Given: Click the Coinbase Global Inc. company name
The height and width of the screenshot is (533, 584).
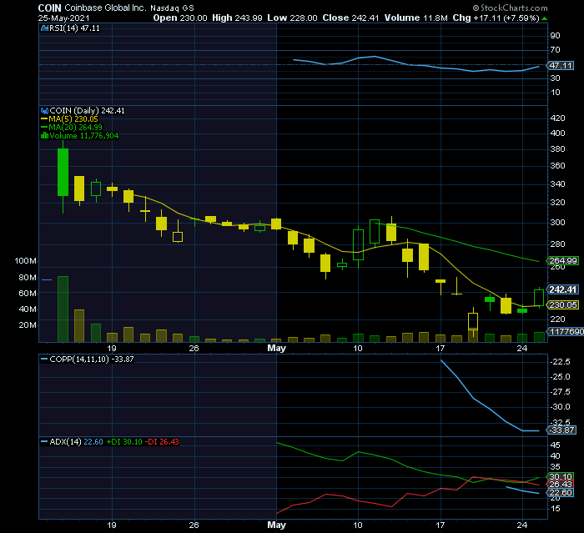Looking at the screenshot, I should [x=105, y=8].
